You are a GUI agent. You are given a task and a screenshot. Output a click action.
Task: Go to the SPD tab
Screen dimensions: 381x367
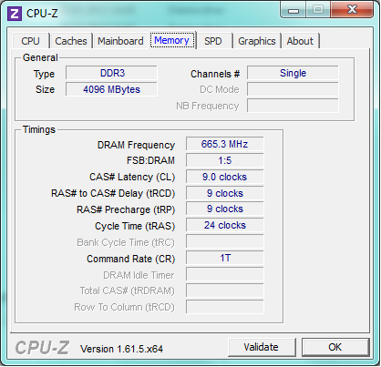(213, 41)
